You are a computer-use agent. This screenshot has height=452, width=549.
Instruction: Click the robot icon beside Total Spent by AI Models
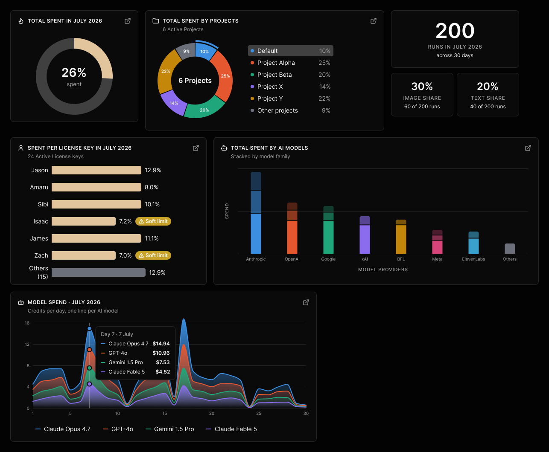pos(224,148)
